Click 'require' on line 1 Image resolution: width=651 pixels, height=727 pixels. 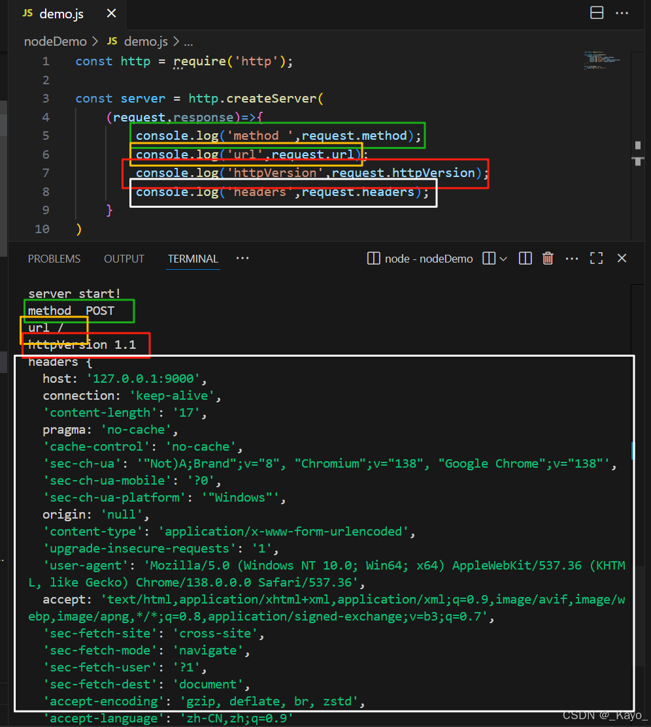199,61
